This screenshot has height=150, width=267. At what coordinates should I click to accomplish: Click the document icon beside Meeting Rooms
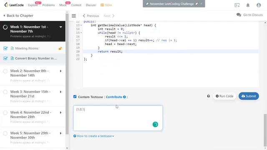click(12, 48)
